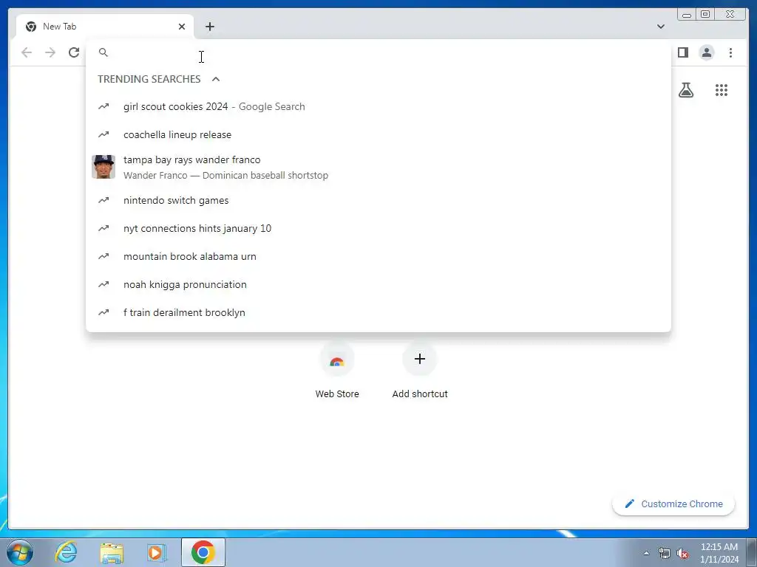The image size is (757, 567).
Task: Select suggestion 'girl scout cookies 2024'
Action: click(378, 106)
